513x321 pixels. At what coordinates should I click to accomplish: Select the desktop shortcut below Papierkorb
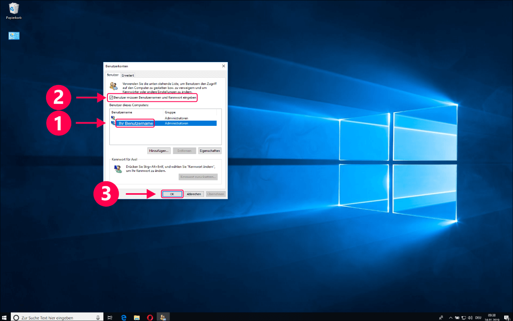tap(14, 36)
